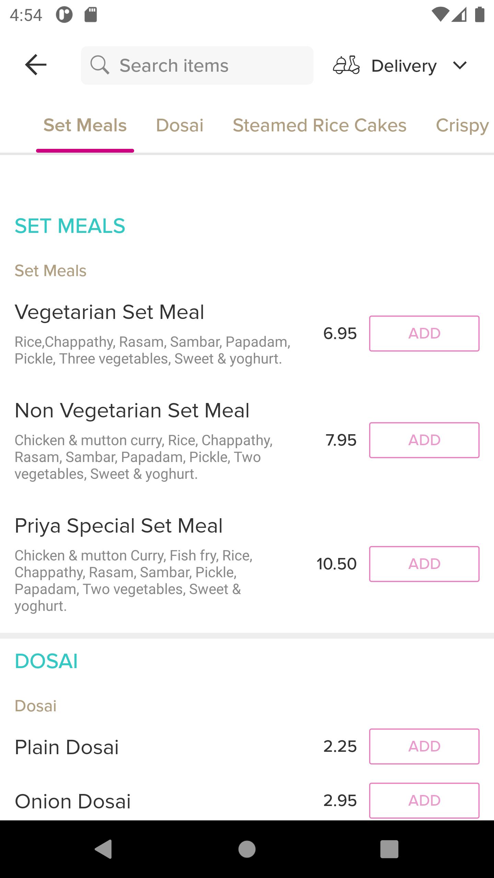Screen dimensions: 494x878
Task: Open the Delivery dropdown chevron
Action: pos(460,65)
